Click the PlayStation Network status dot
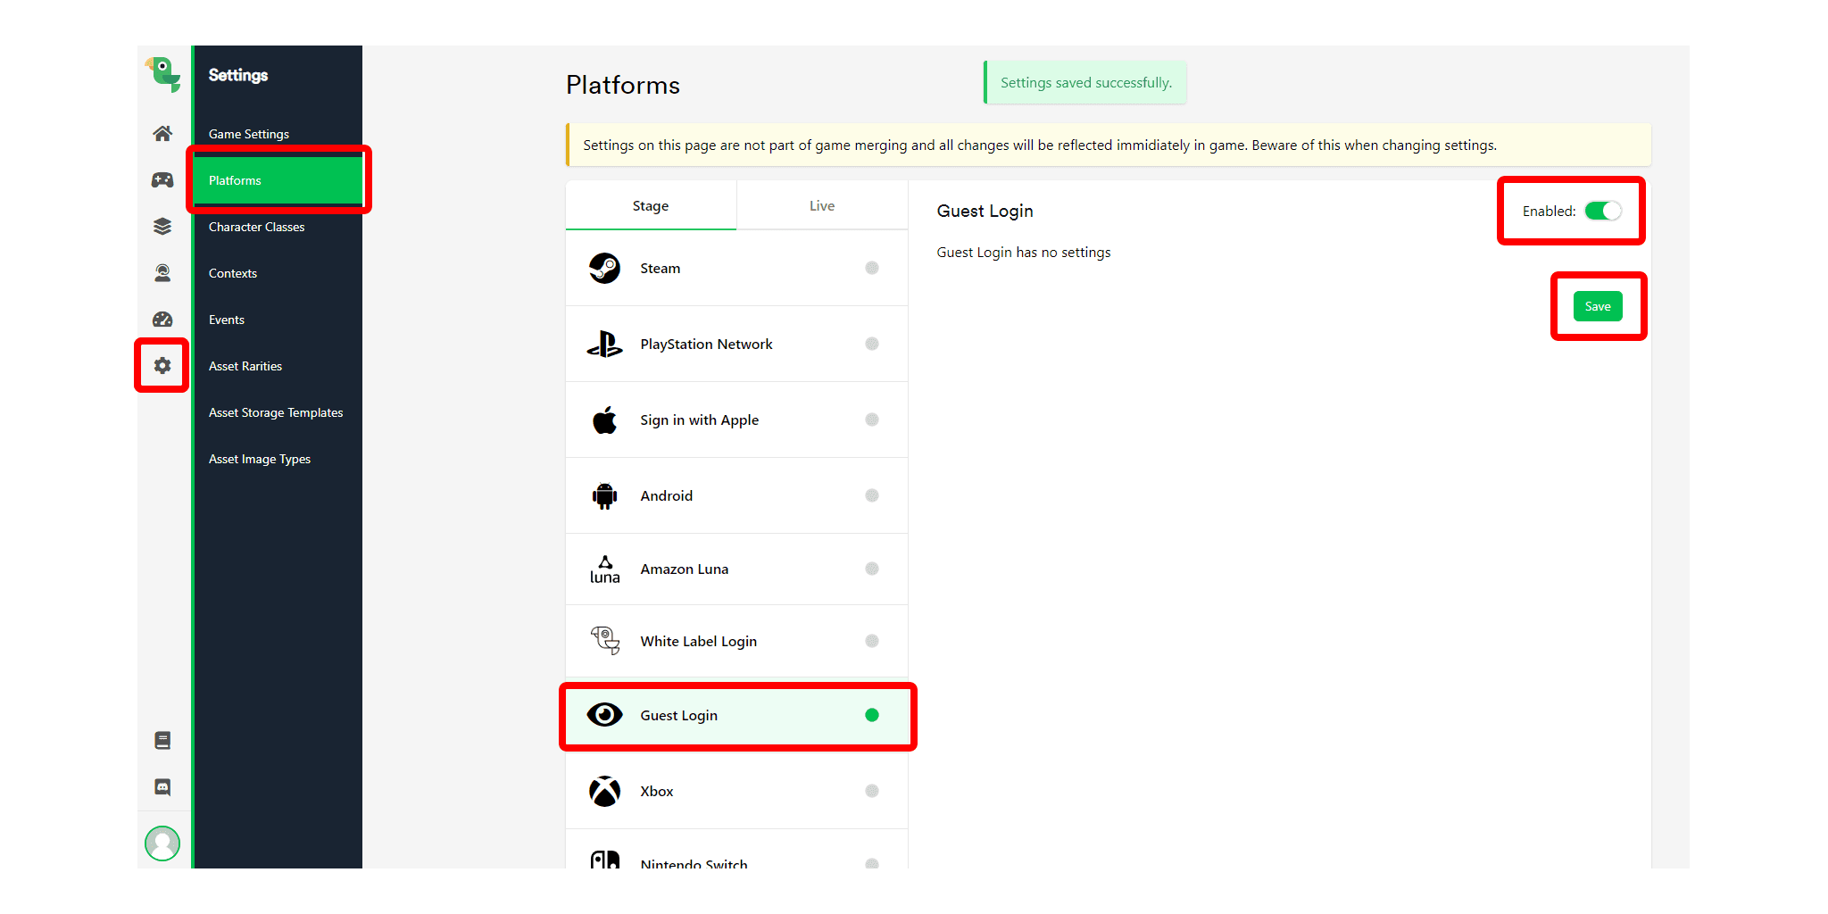 [x=872, y=344]
